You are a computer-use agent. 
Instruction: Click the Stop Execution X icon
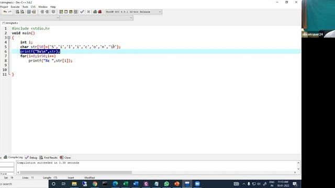pyautogui.click(x=88, y=11)
